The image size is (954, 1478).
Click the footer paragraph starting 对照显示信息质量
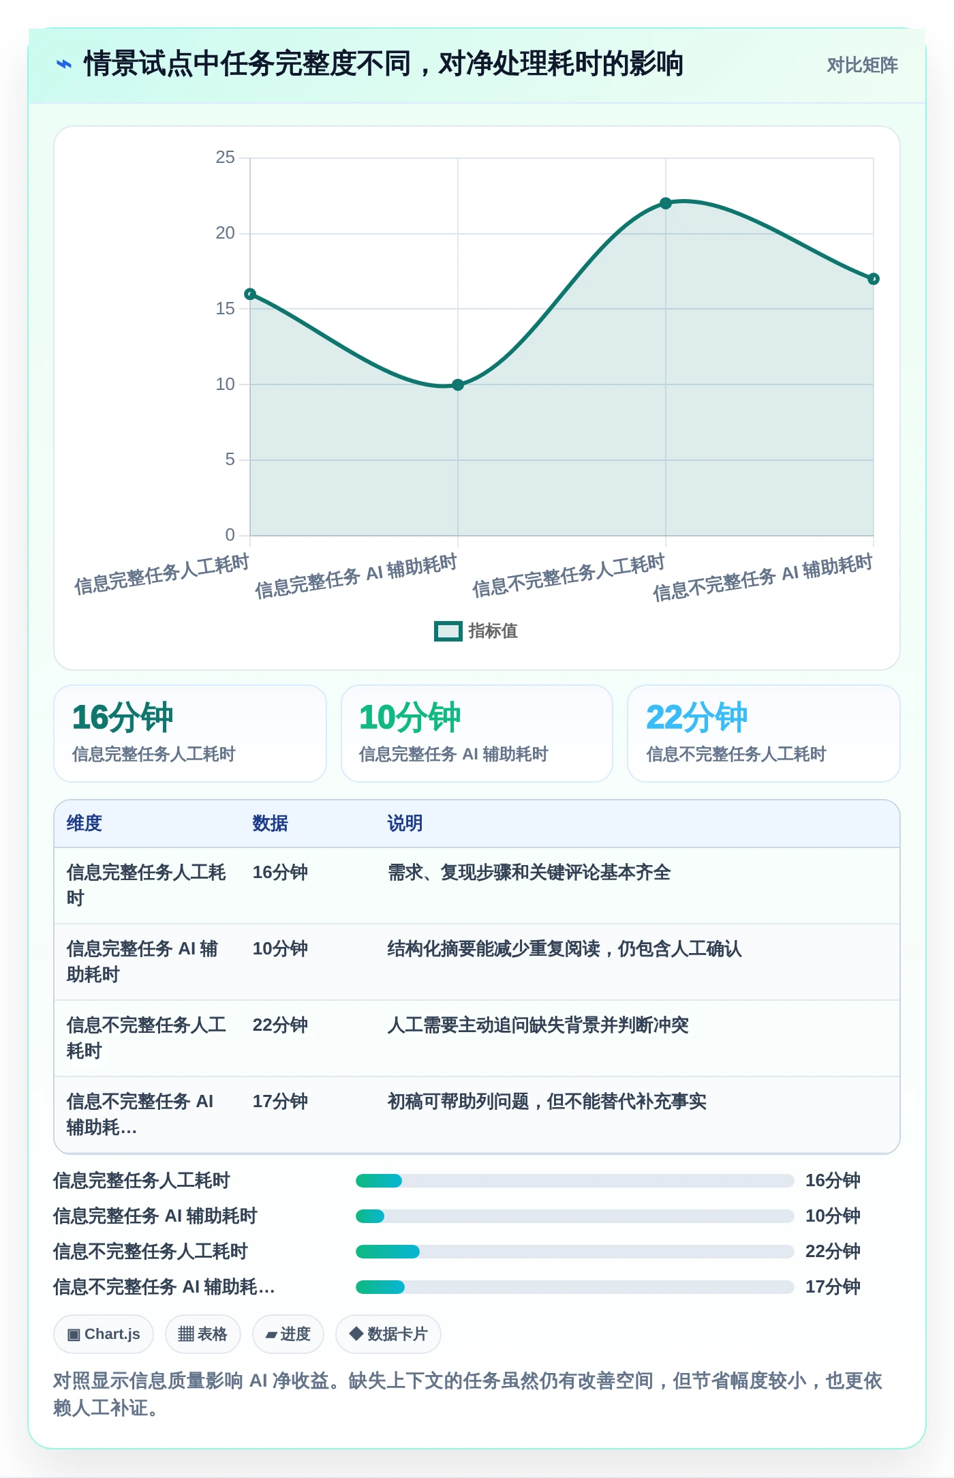point(467,1394)
